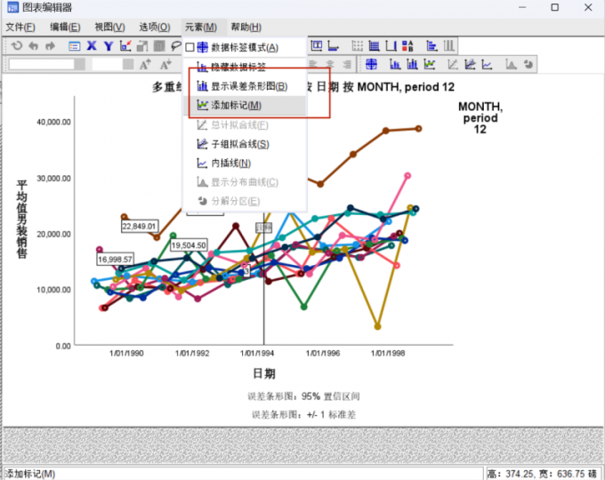Collapse the open 元素(M) menu

coord(201,27)
